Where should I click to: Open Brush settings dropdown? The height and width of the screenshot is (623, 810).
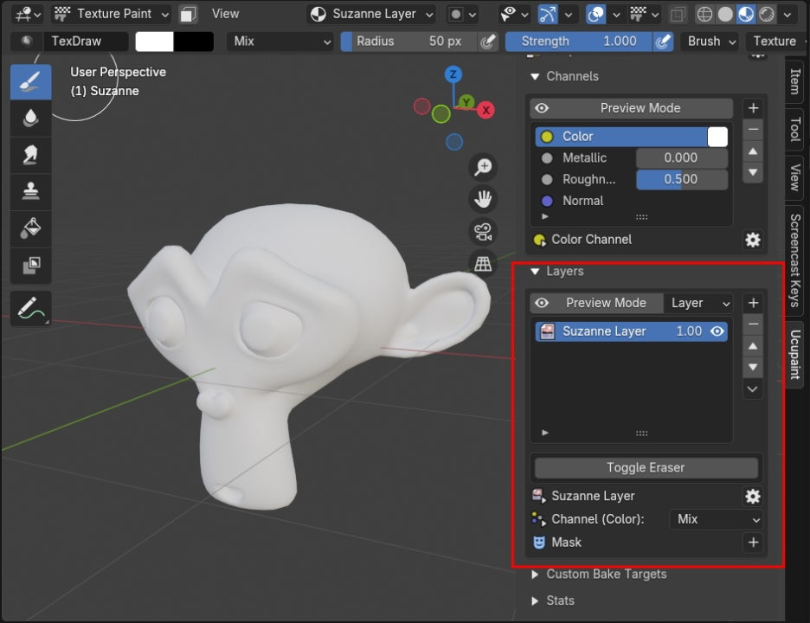click(x=710, y=42)
